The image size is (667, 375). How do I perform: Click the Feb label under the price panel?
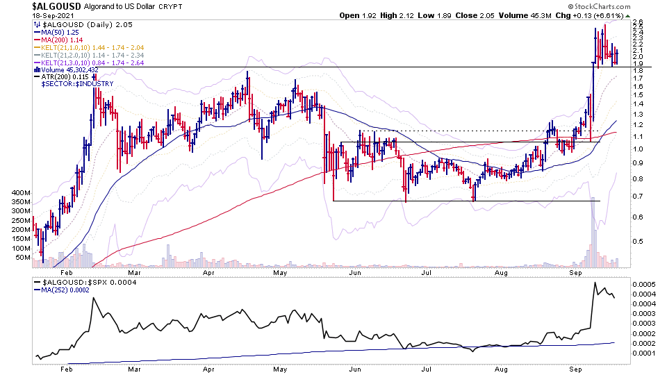click(67, 273)
